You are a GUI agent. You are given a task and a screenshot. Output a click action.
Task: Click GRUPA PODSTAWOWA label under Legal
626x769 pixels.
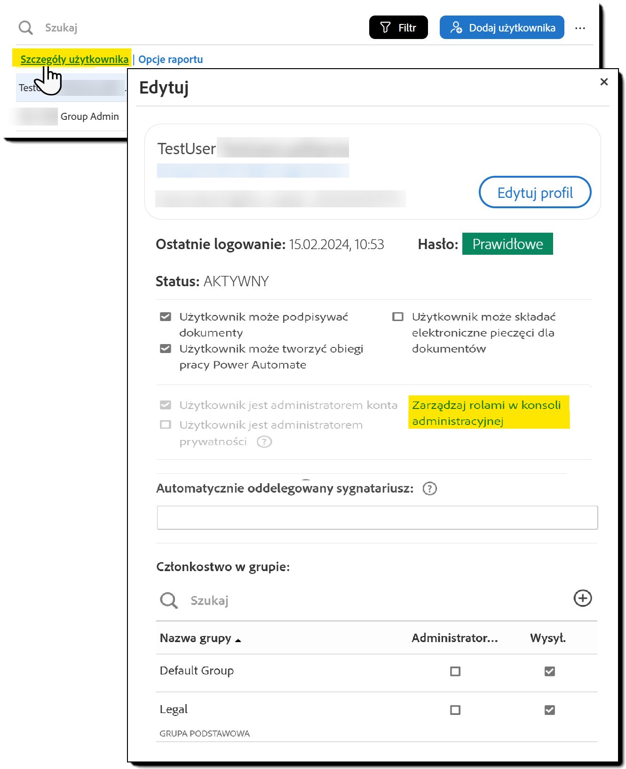[x=205, y=733]
